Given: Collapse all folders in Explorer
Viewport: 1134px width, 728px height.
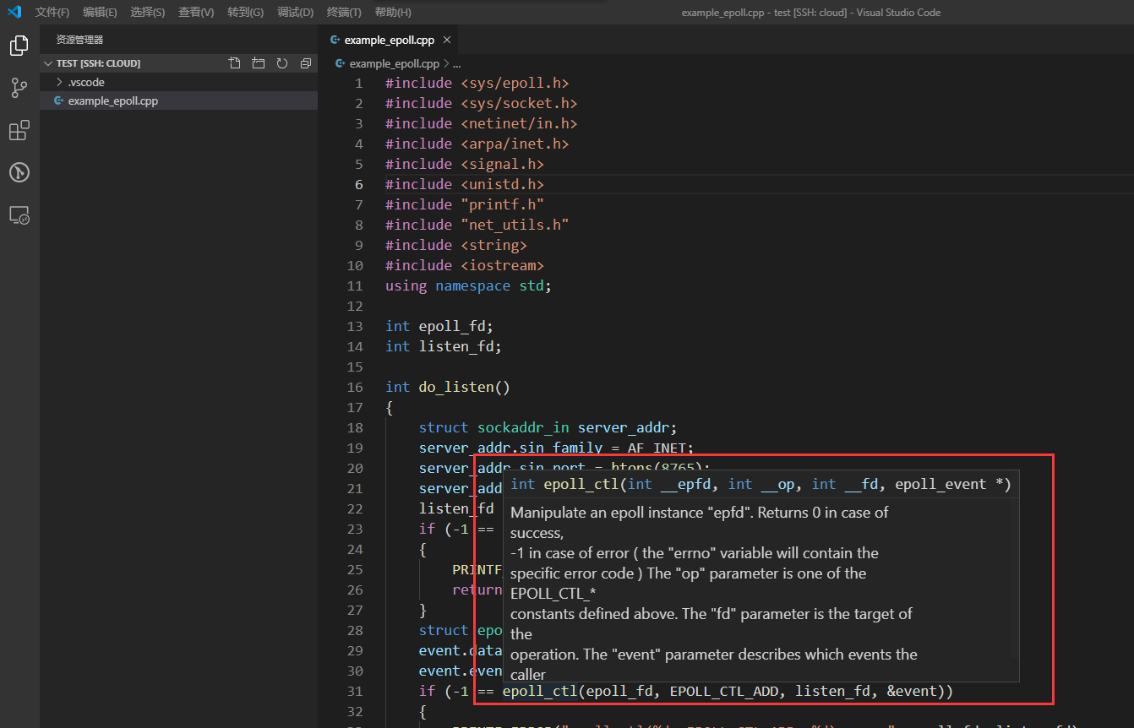Looking at the screenshot, I should point(305,62).
